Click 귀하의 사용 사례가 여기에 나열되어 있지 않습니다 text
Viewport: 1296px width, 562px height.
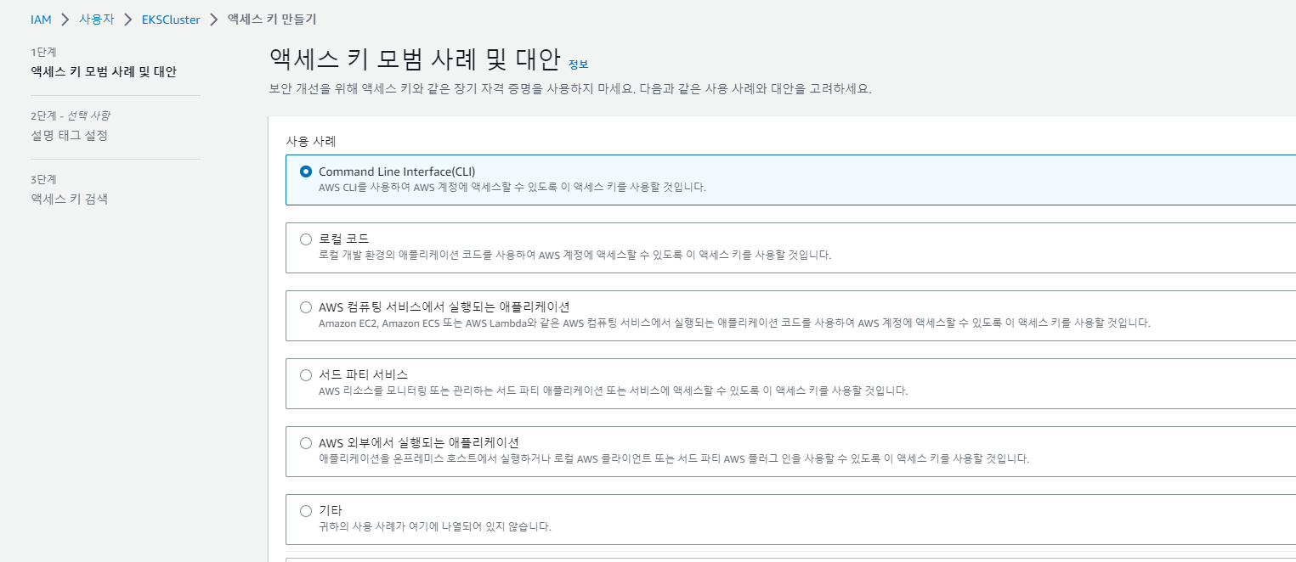point(435,526)
